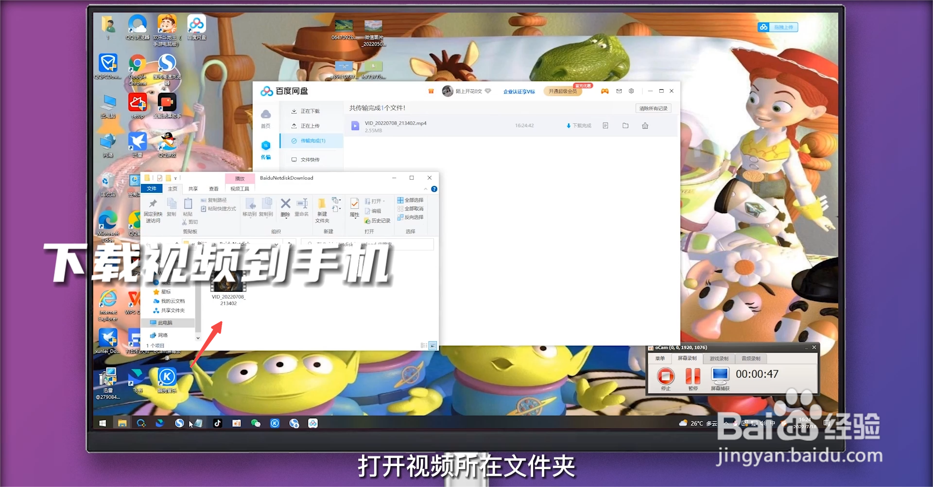Viewport: 933px width, 487px height.
Task: Open the containing folder icon for the downloaded video
Action: coord(625,126)
